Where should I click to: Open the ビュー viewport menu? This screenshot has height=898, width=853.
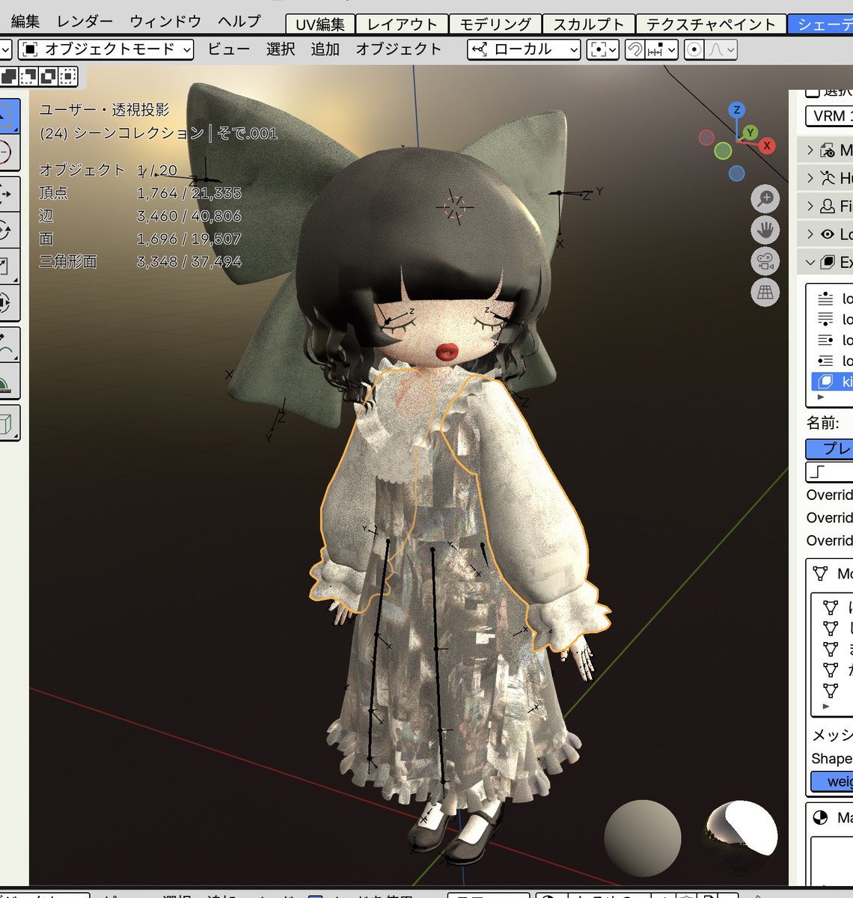229,49
